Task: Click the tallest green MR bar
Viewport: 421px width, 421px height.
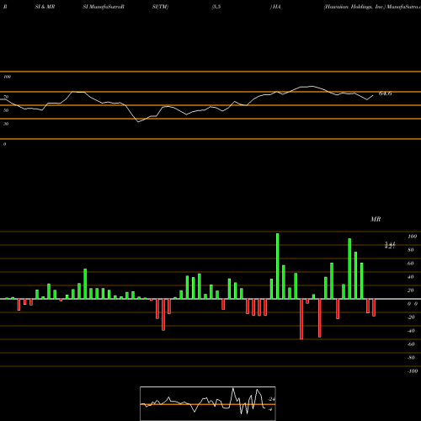Action: click(x=278, y=266)
